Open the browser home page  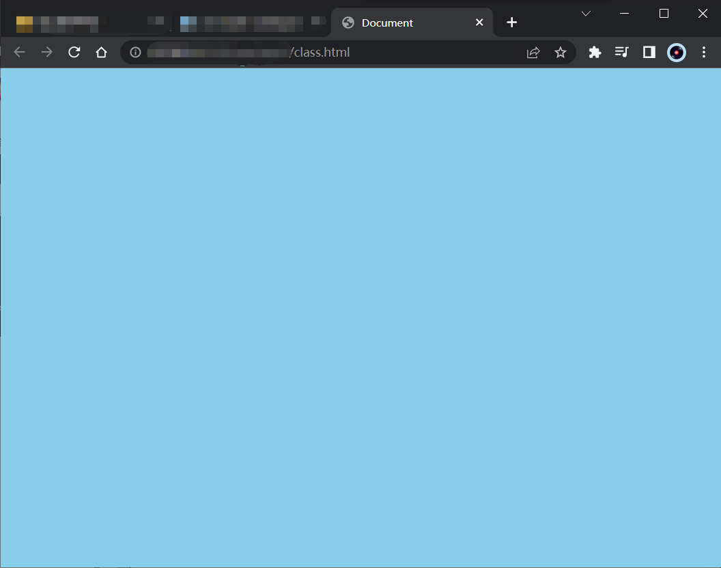coord(101,52)
